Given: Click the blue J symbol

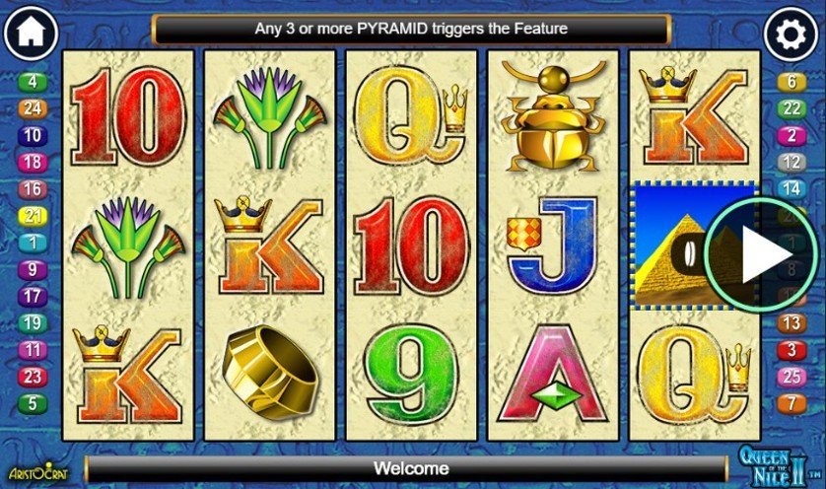Looking at the screenshot, I should point(552,245).
